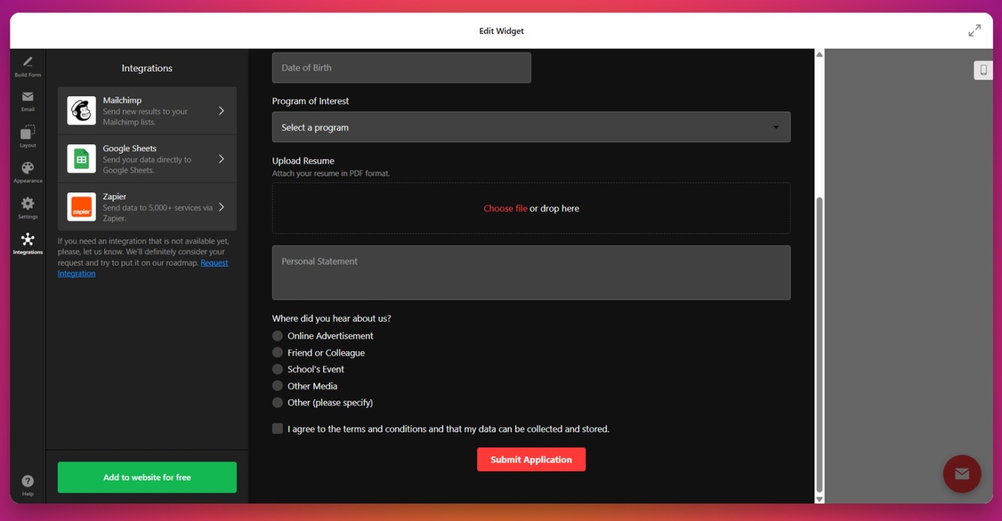Open the Appearance panel
Screen dimensions: 1002x521
tap(27, 171)
